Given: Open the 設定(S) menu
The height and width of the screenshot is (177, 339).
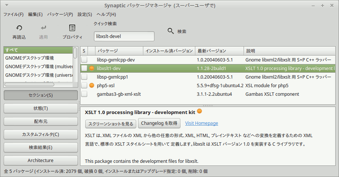Looking at the screenshot, I should click(x=85, y=15).
